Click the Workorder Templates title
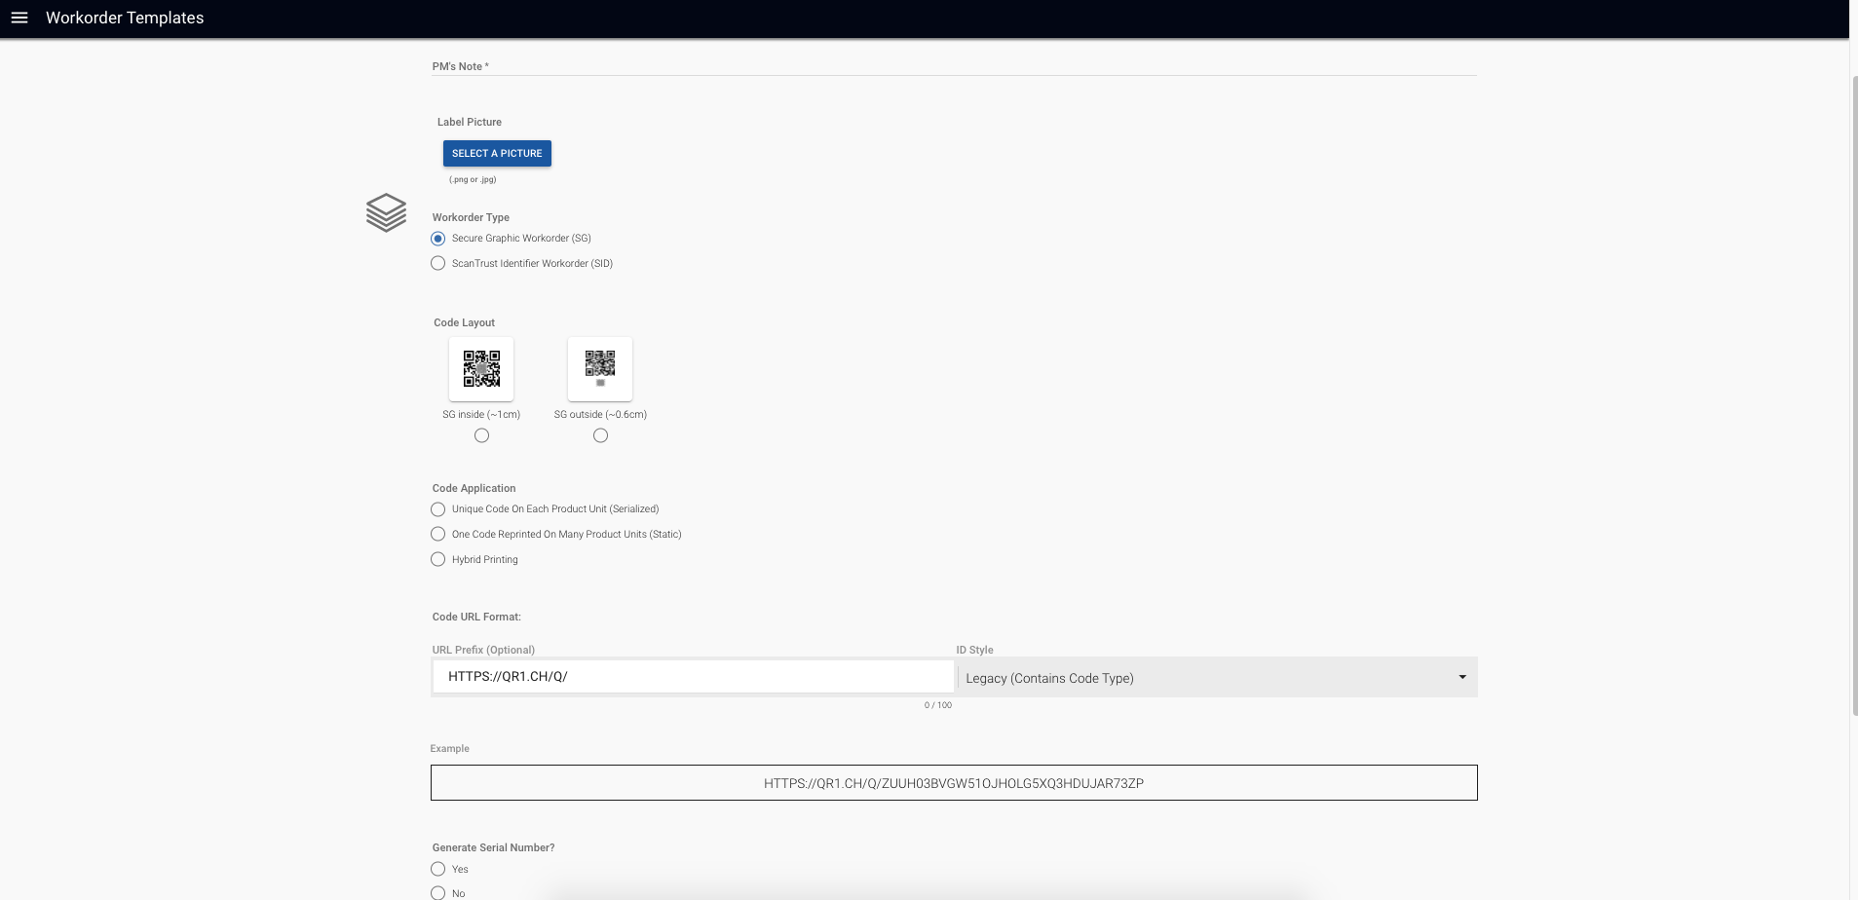Screen dimensions: 1858x900 [125, 18]
